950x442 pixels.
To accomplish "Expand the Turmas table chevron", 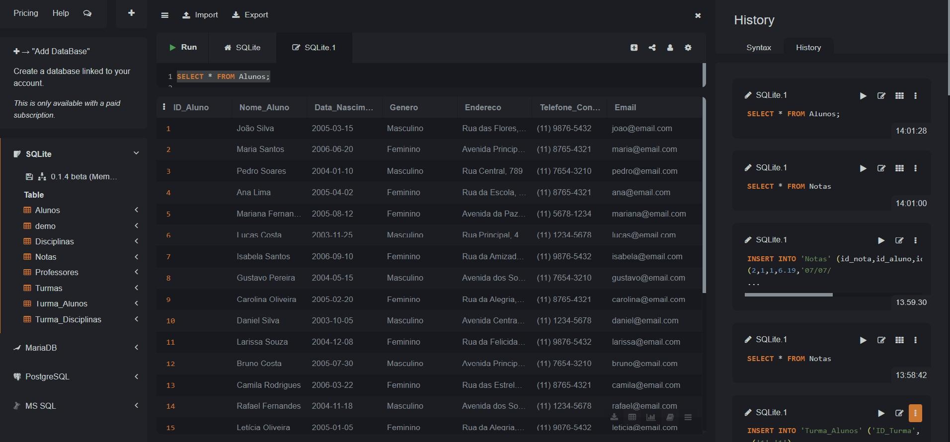I will click(x=136, y=288).
